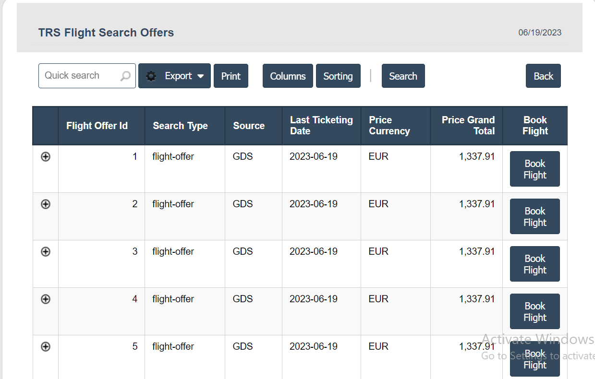595x379 pixels.
Task: Print the flight offers list
Action: (231, 76)
